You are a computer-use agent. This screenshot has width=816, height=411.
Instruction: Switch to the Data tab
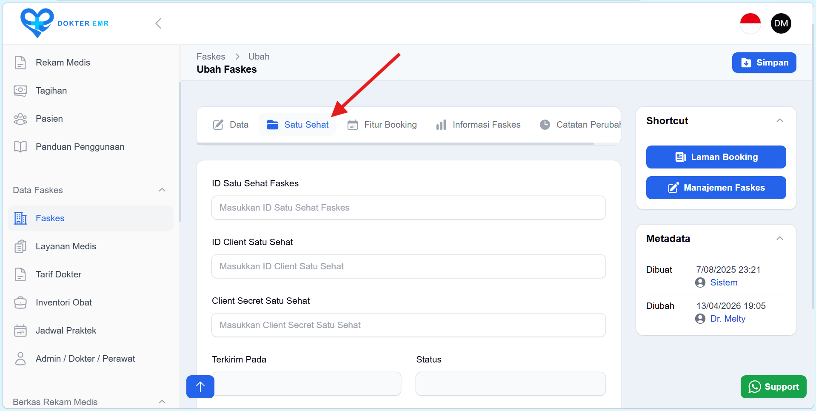click(x=231, y=125)
